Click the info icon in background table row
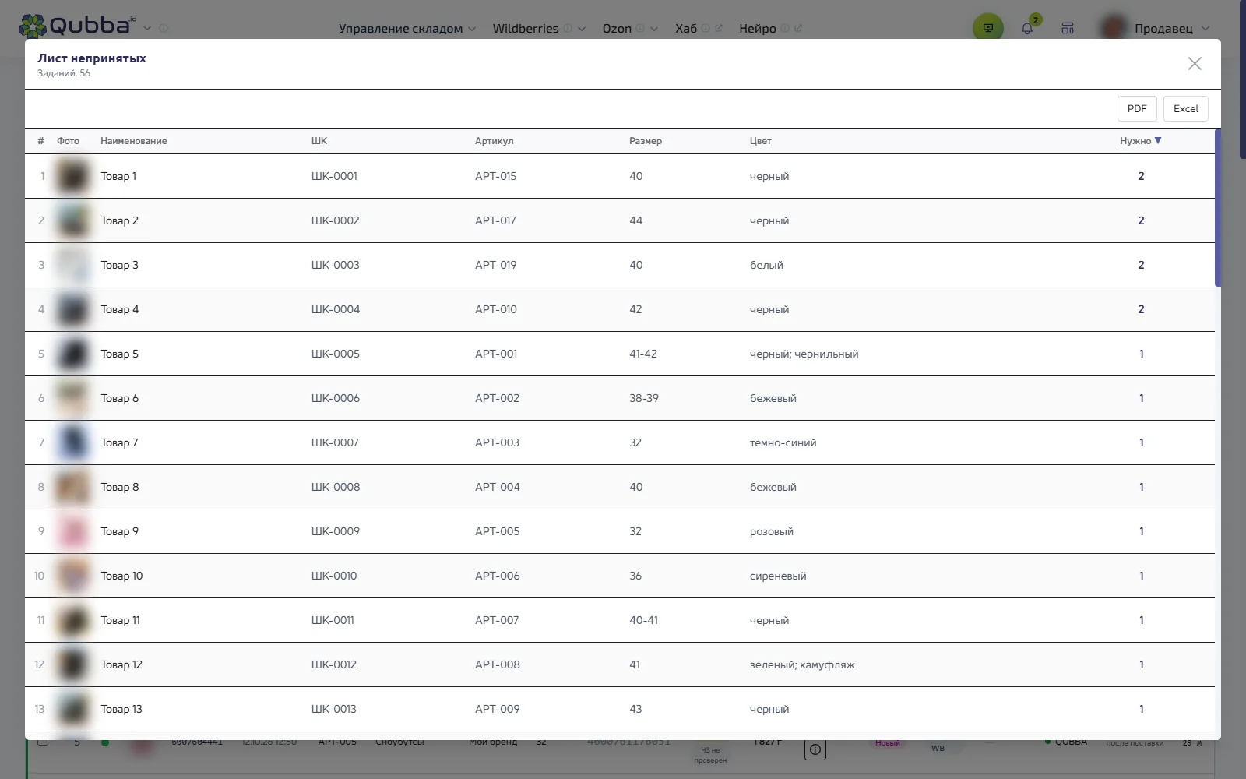This screenshot has height=779, width=1246. tap(815, 749)
